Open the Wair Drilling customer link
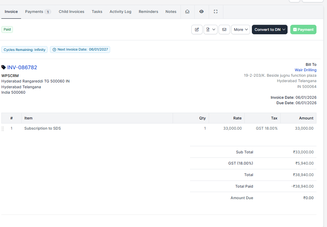 305,70
